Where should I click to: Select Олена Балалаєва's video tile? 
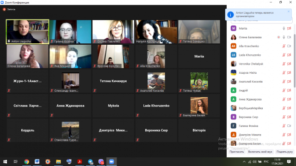pos(28,56)
